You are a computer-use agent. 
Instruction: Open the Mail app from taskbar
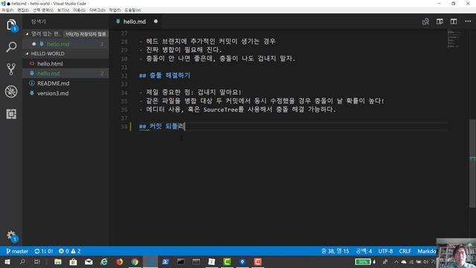click(89, 262)
